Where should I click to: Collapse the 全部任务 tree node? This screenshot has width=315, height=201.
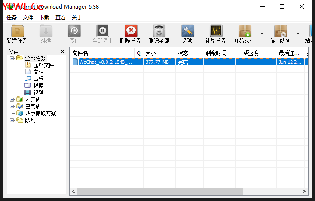coord(12,59)
